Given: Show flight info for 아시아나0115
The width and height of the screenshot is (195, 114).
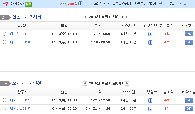Looking at the screenshot, I should 150,109.
